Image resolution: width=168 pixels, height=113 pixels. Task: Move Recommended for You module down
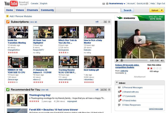click(105, 90)
